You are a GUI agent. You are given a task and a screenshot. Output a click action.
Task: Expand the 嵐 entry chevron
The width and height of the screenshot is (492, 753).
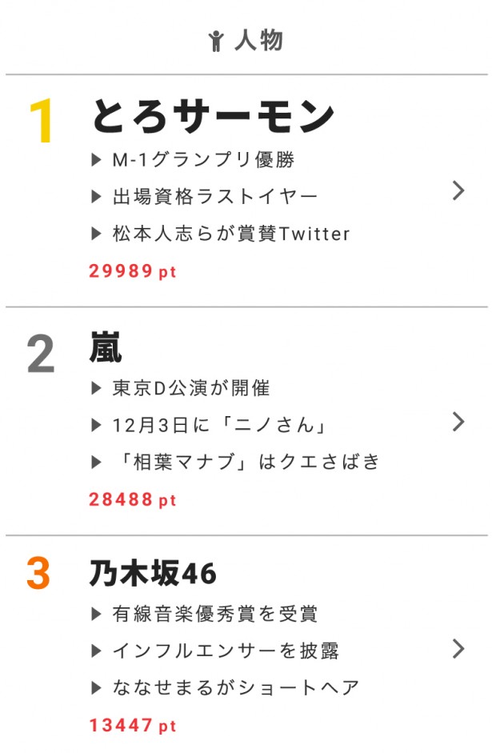click(458, 422)
